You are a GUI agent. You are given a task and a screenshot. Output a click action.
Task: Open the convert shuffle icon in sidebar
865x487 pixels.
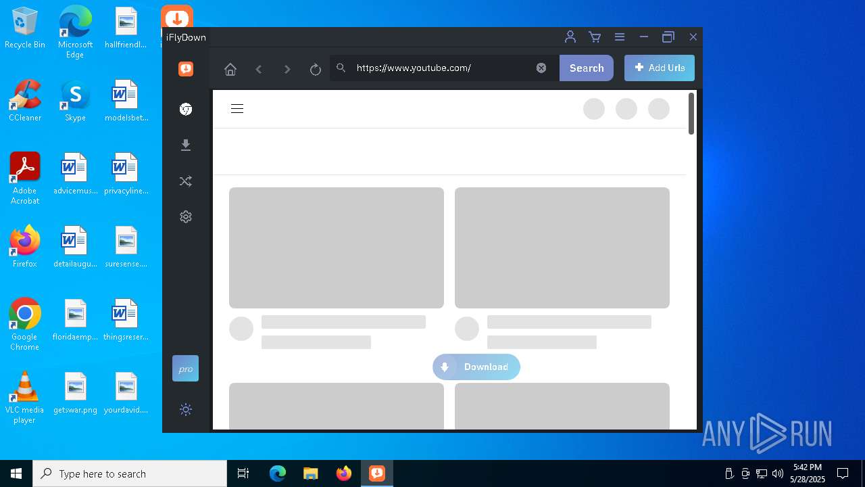186,181
